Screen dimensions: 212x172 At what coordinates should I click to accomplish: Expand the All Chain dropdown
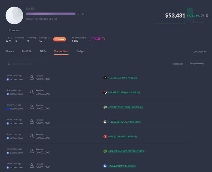[x=200, y=52]
